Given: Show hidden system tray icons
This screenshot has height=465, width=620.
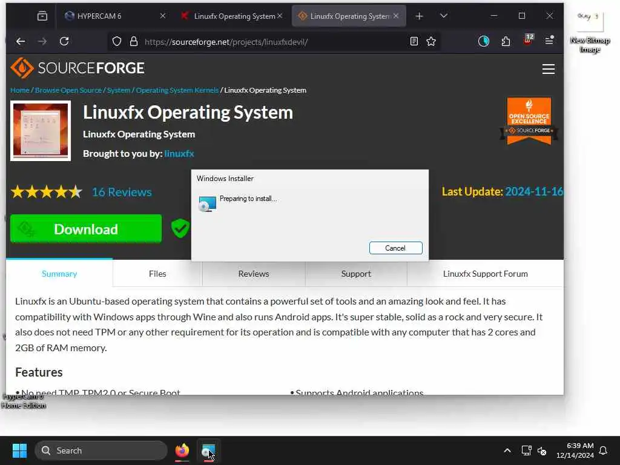Looking at the screenshot, I should coord(507,450).
